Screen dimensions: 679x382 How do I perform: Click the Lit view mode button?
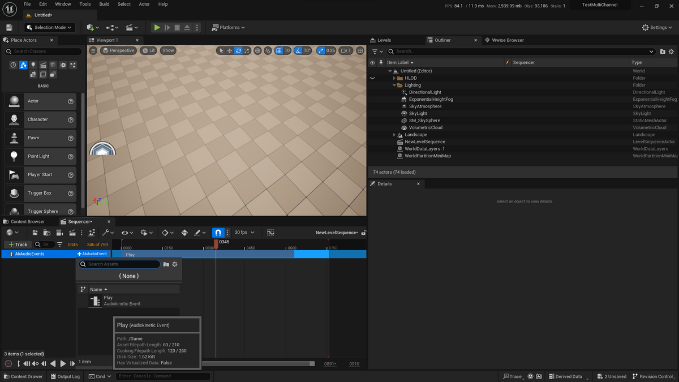pos(149,50)
